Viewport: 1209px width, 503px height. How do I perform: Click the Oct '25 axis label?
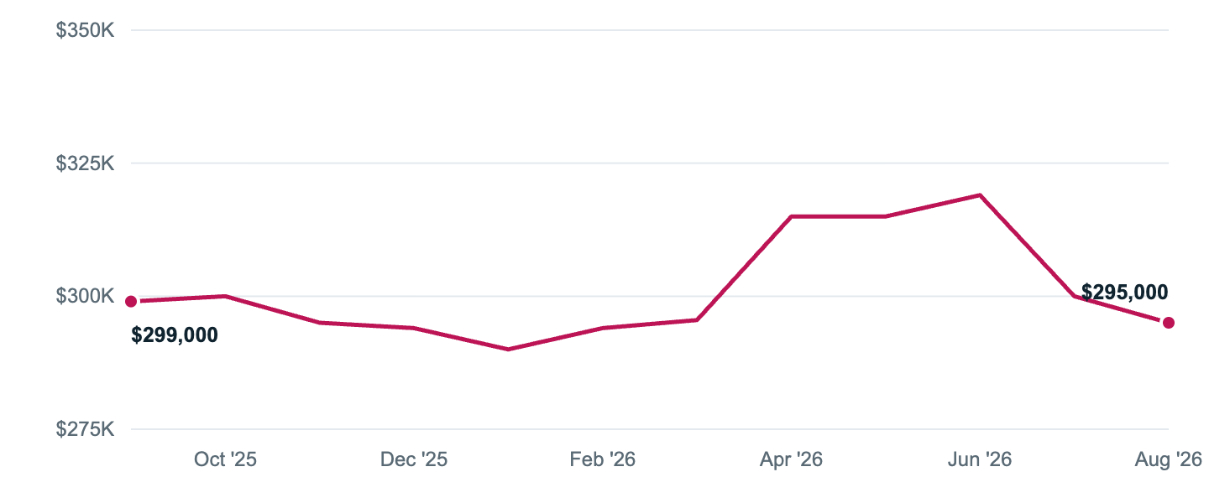[225, 459]
